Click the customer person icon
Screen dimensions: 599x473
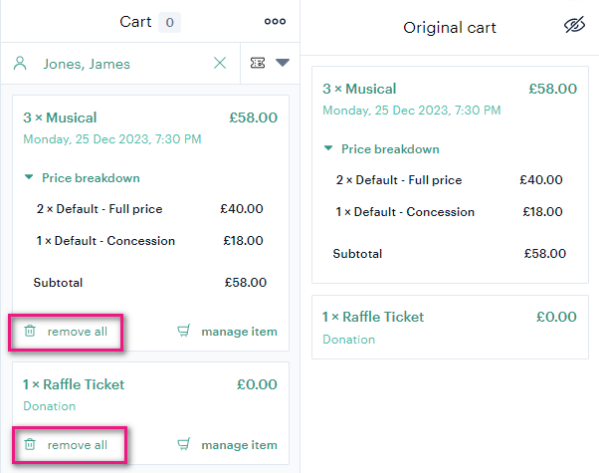tap(20, 63)
